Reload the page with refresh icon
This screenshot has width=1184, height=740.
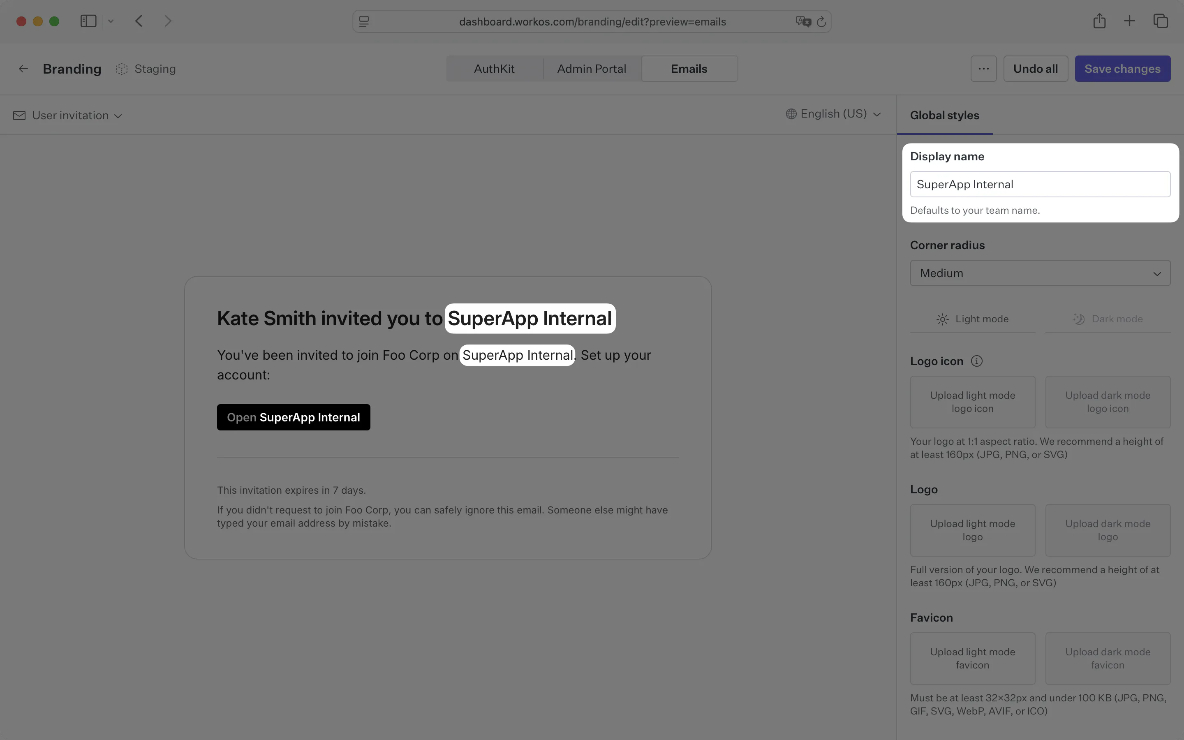pos(821,21)
